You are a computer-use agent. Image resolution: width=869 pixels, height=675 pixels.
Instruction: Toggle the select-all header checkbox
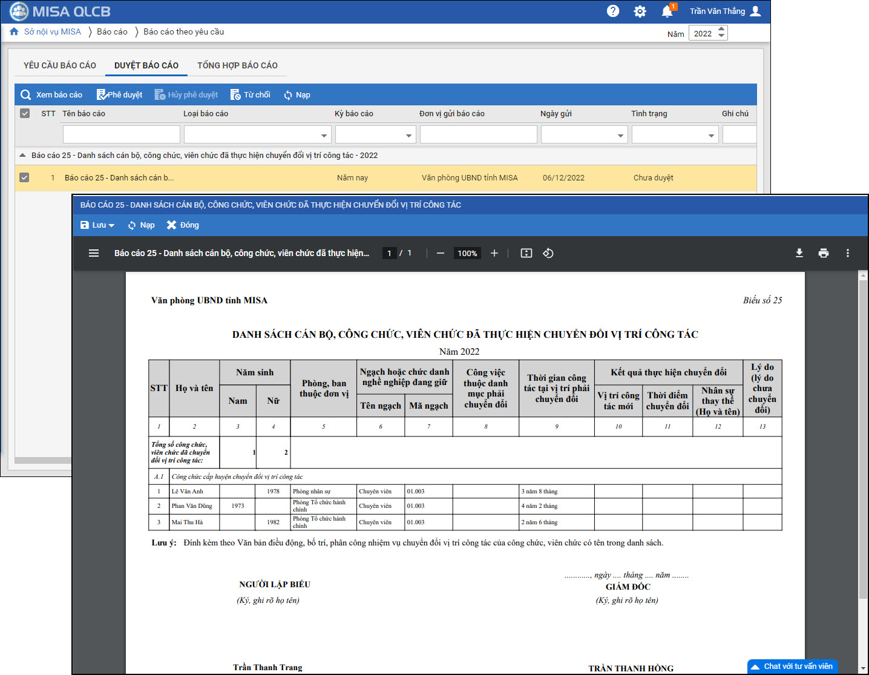[25, 113]
